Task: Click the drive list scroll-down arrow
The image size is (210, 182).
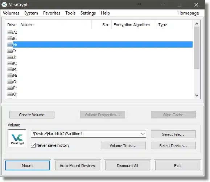Action: click(197, 95)
